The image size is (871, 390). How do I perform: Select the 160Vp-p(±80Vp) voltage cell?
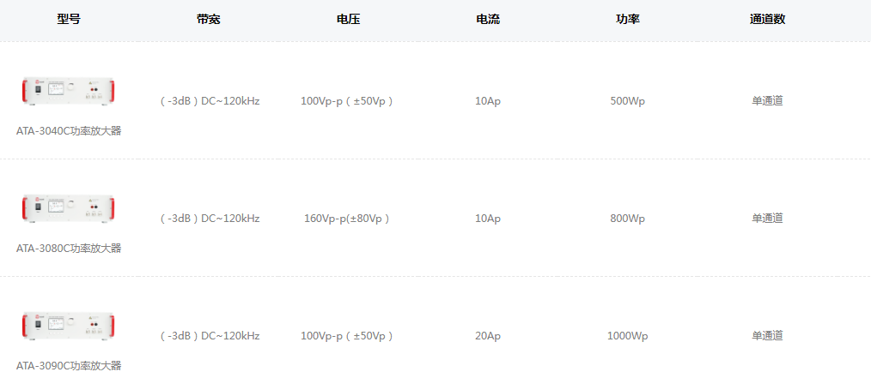[348, 219]
